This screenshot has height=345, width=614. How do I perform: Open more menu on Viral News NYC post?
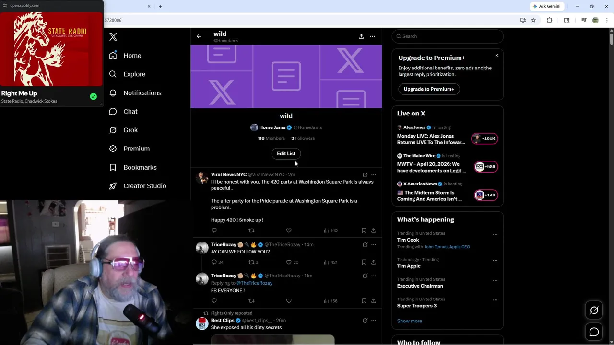coord(374,175)
